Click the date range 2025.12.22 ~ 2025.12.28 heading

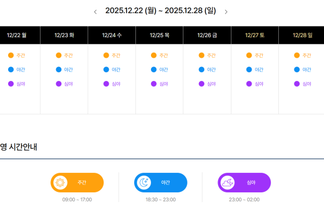161,10
